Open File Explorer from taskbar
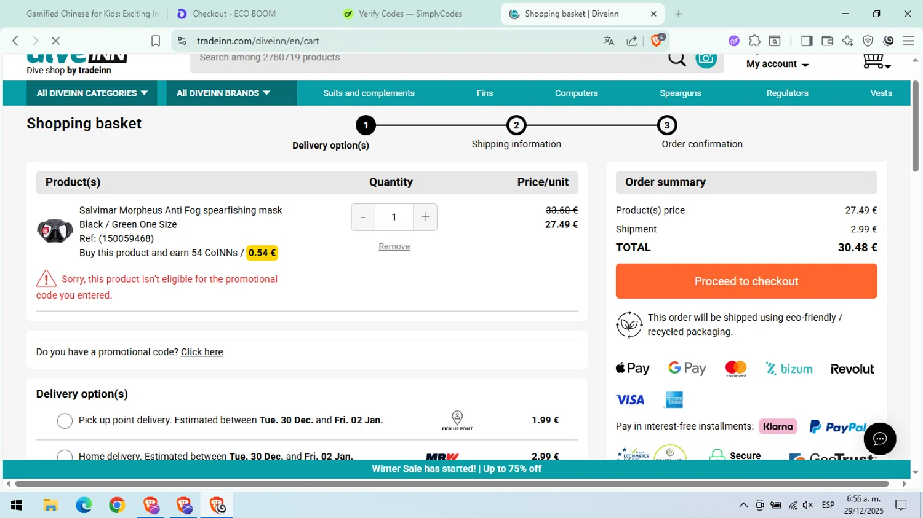The height and width of the screenshot is (518, 923). [50, 505]
